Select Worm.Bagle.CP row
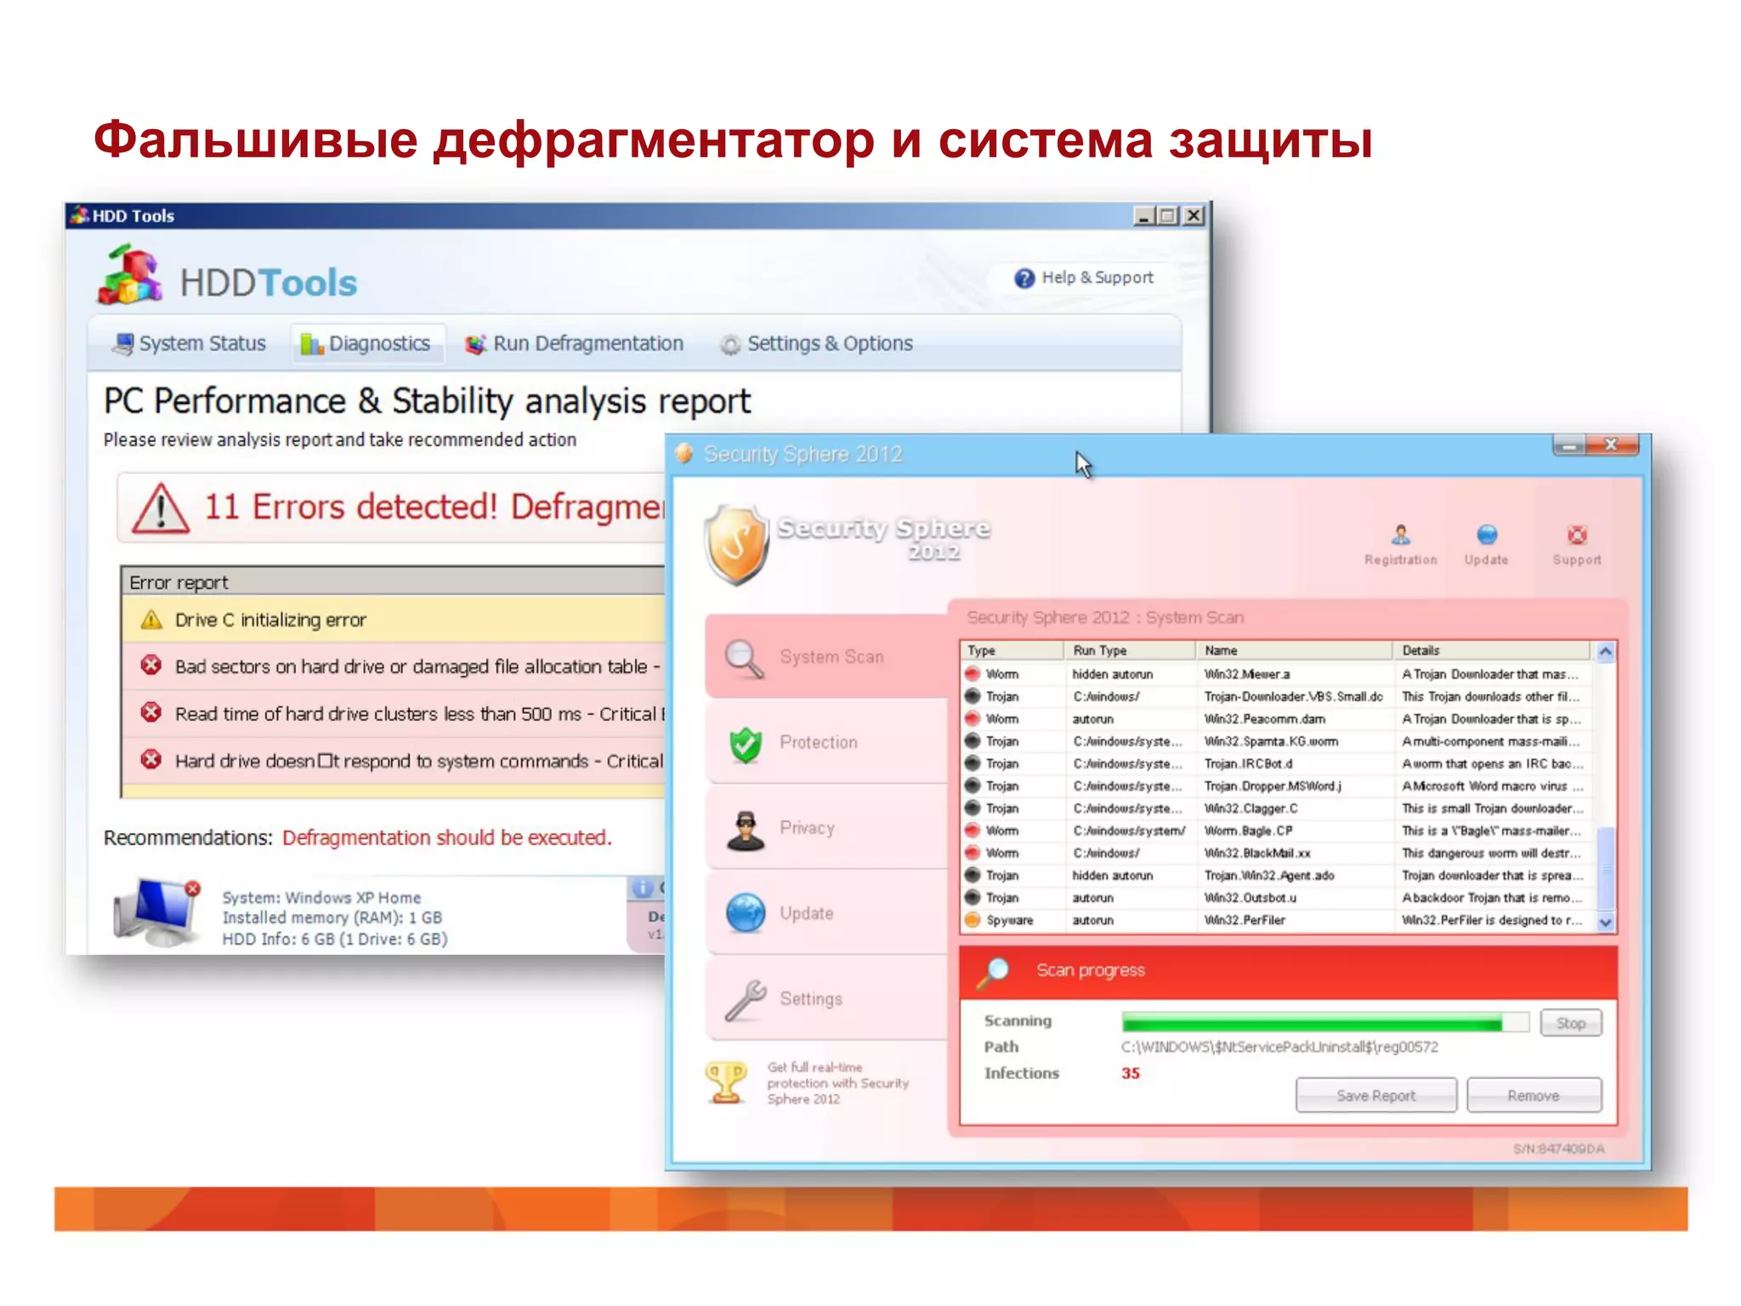Image resolution: width=1741 pixels, height=1306 pixels. pos(1275,831)
